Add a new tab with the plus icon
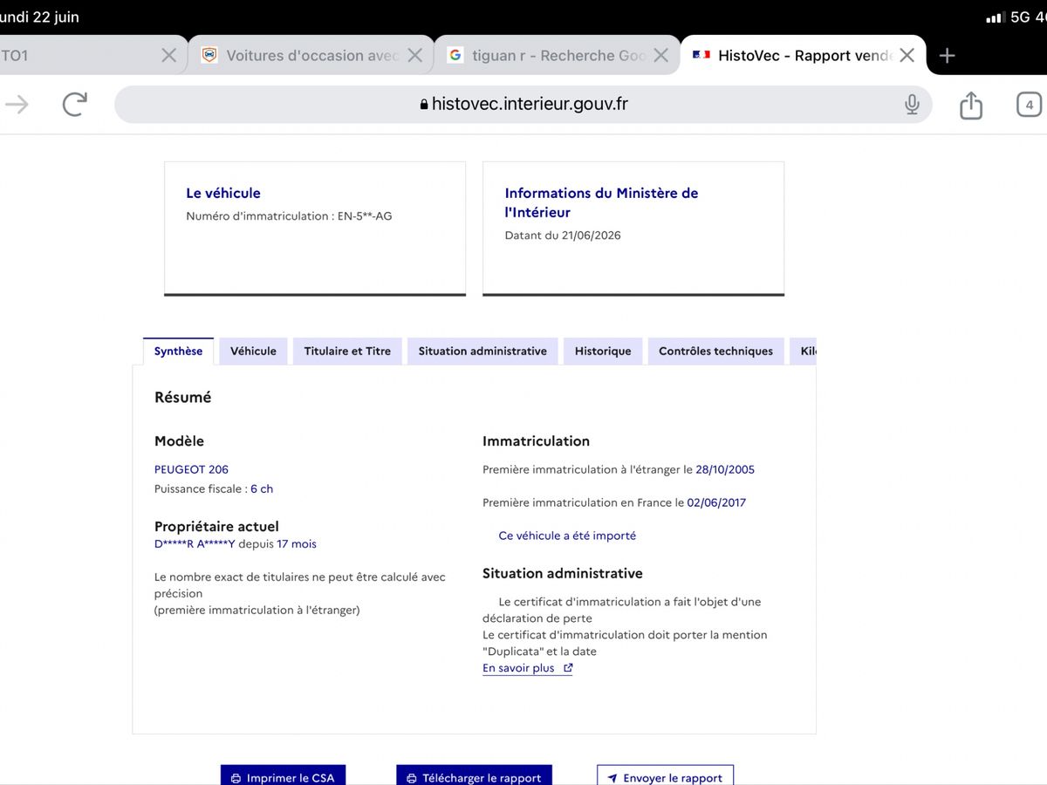Viewport: 1047px width, 785px height. pos(948,56)
